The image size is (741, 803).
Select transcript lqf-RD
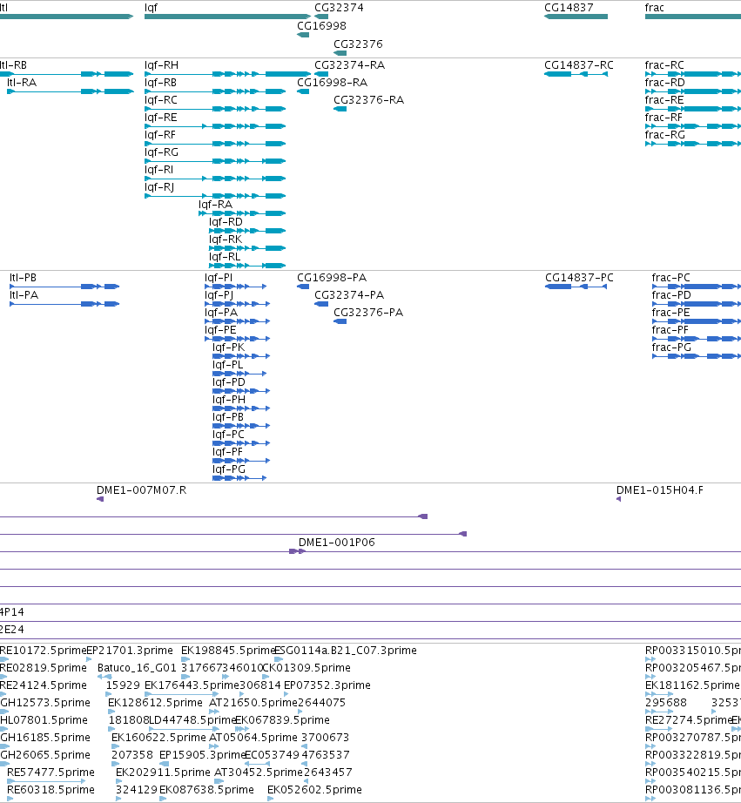[226, 222]
